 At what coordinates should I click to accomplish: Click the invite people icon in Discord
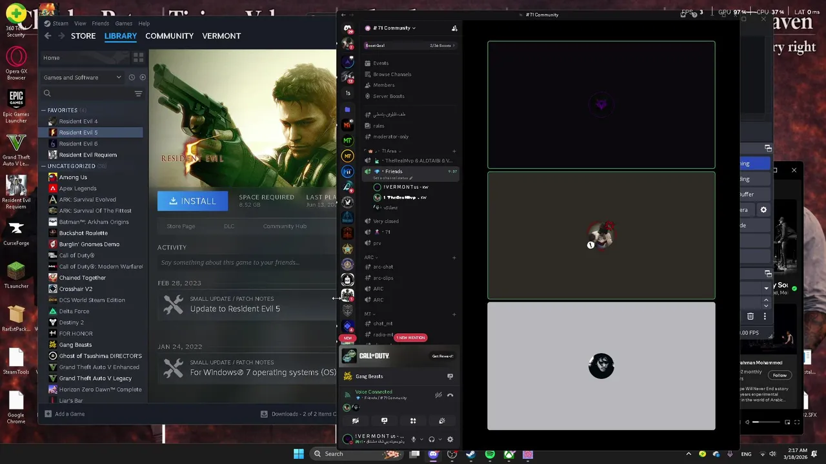click(454, 28)
